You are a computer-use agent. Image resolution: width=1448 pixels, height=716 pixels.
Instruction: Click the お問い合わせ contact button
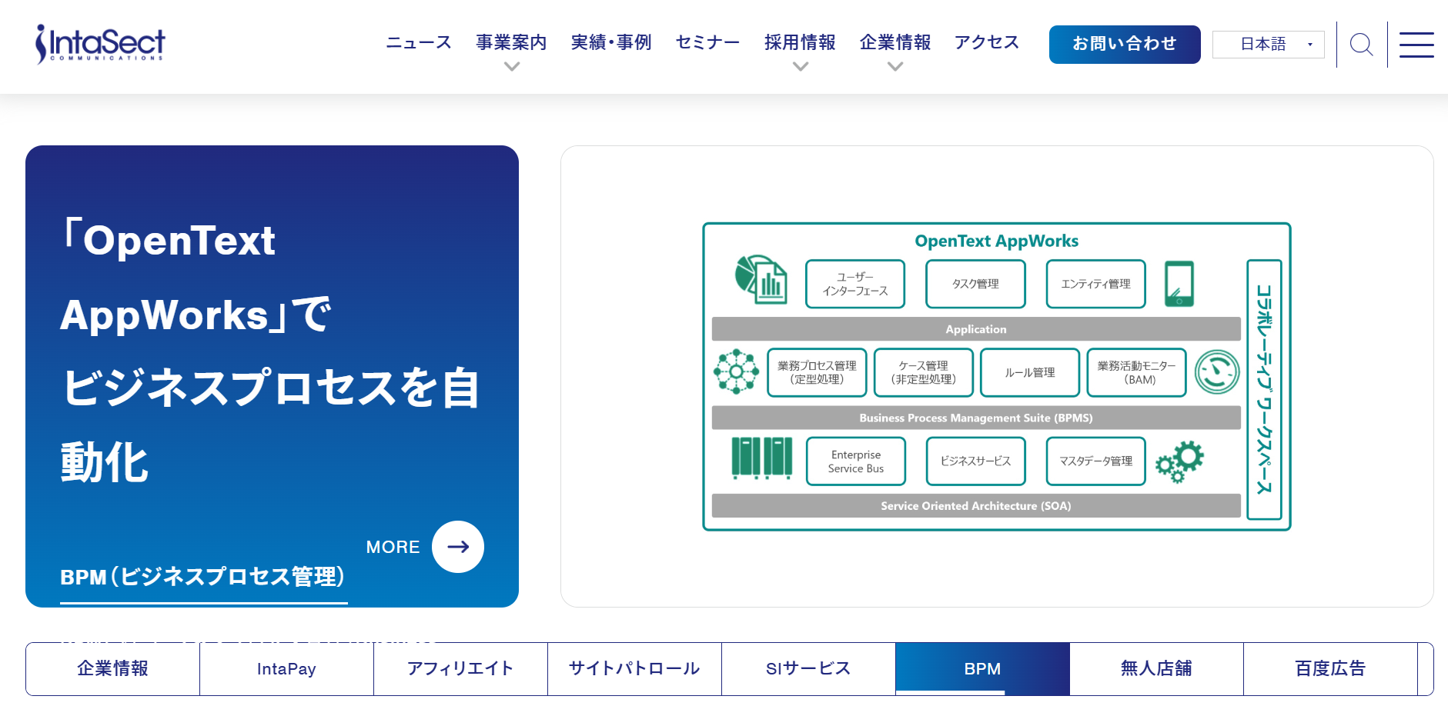(1124, 45)
